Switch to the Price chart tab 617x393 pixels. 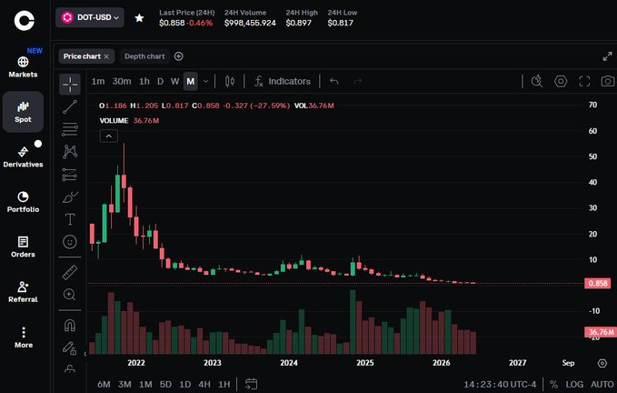(82, 56)
